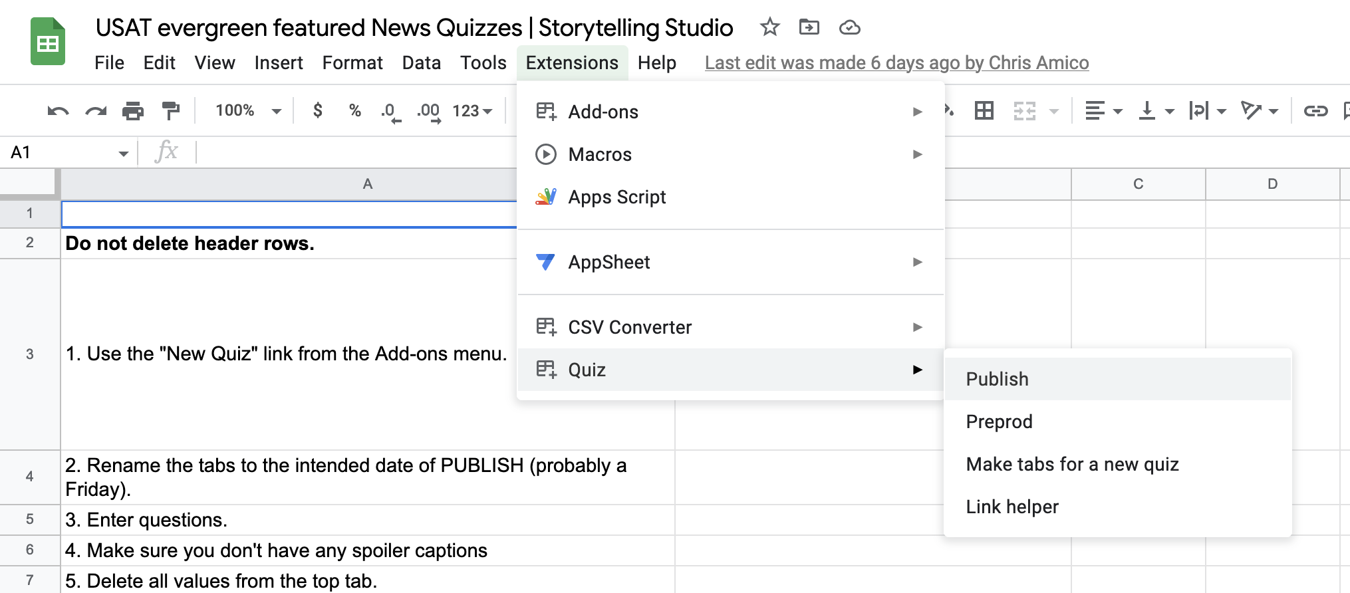Format as percent

(355, 110)
